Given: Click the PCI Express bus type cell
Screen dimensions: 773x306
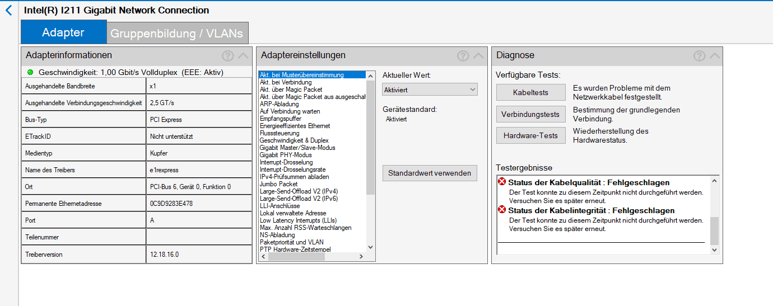Looking at the screenshot, I should tap(199, 120).
